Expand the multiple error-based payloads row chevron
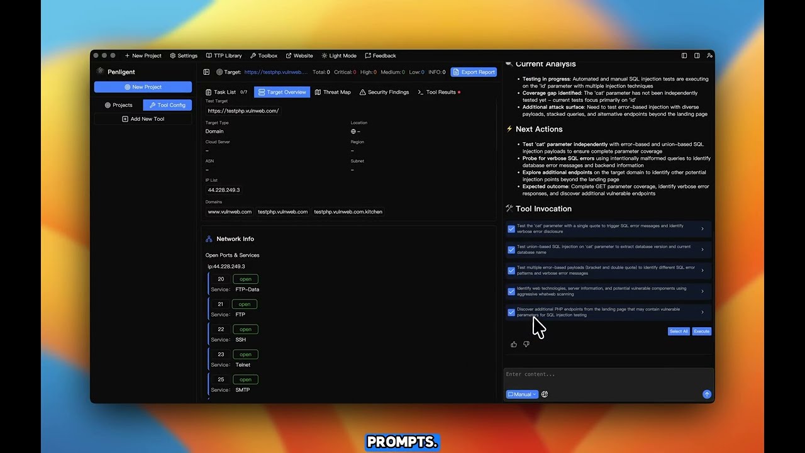The width and height of the screenshot is (805, 453). tap(702, 270)
